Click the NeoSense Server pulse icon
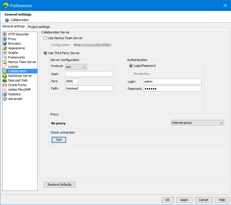The width and height of the screenshot is (231, 205). (5, 76)
